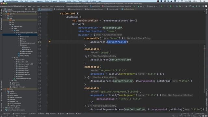208x117 pixels.
Task: Expand the detail package folder
Action: (19, 39)
